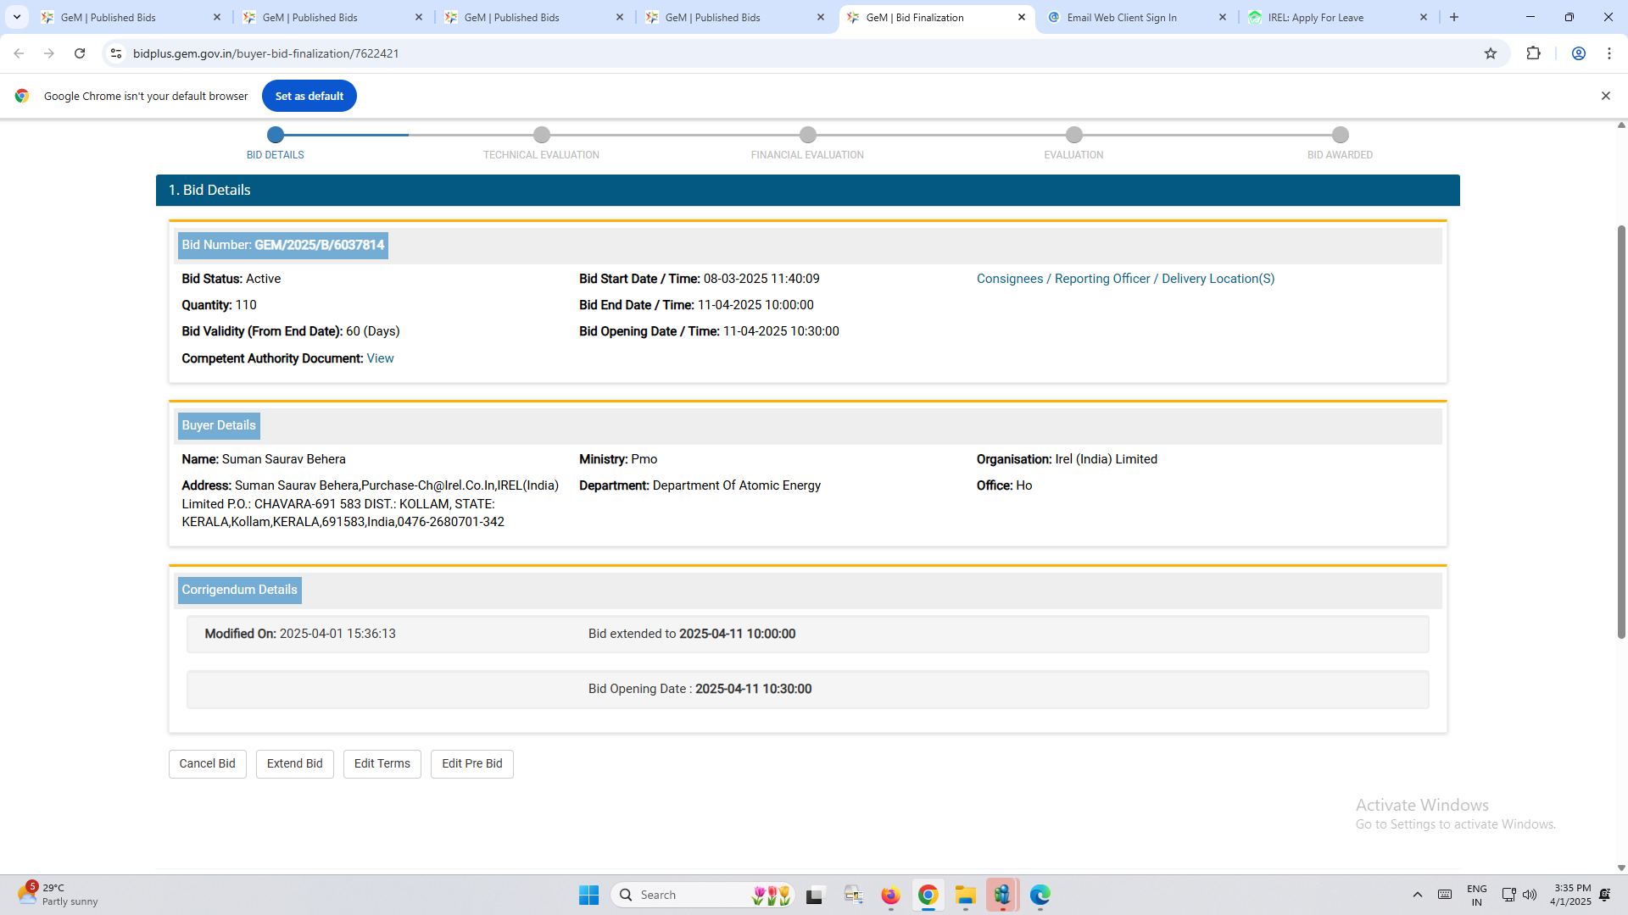
Task: Click the Corrigendum Details heading
Action: click(240, 590)
